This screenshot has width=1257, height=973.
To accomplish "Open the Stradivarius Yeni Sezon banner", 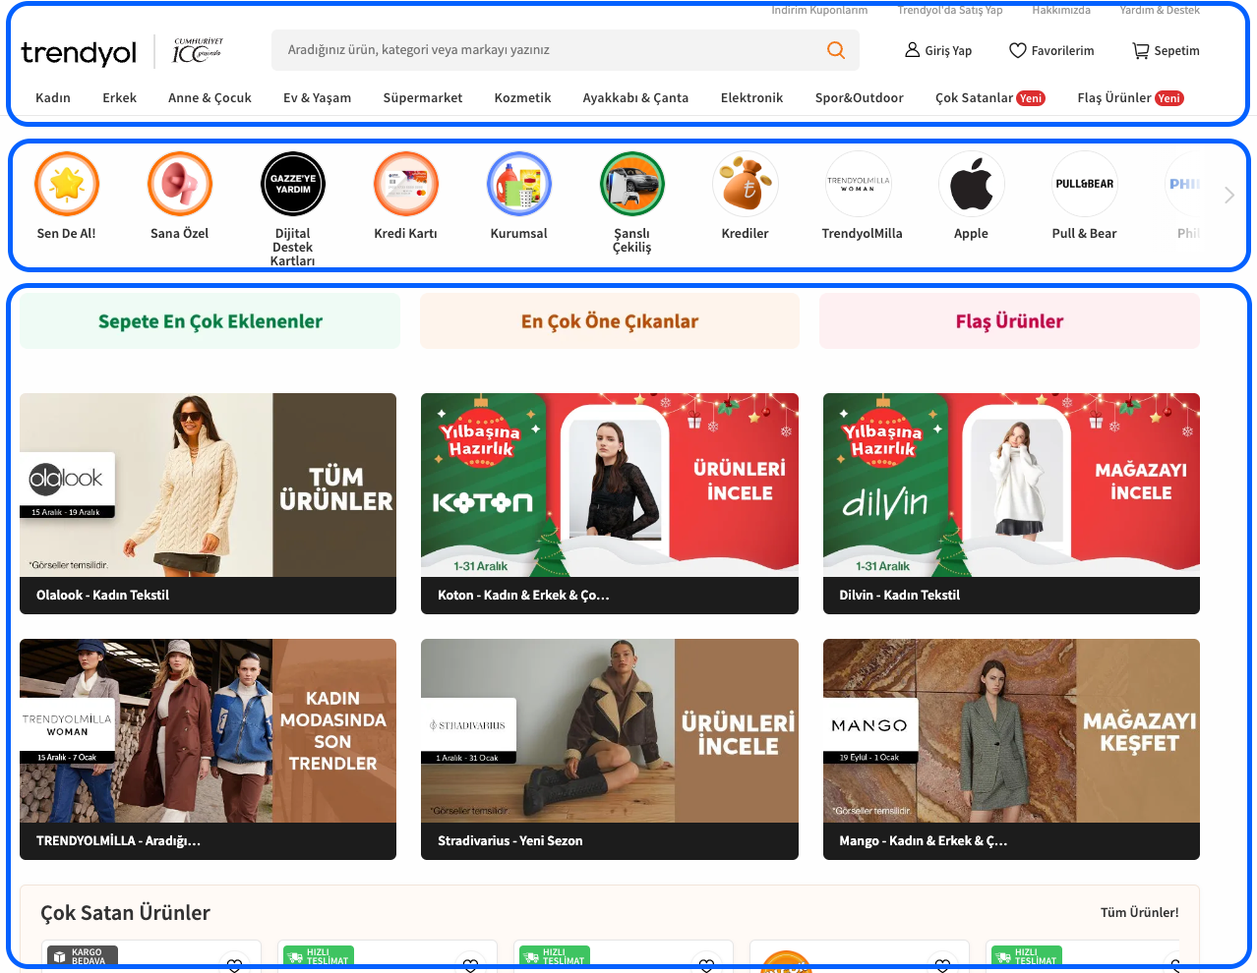I will [610, 730].
